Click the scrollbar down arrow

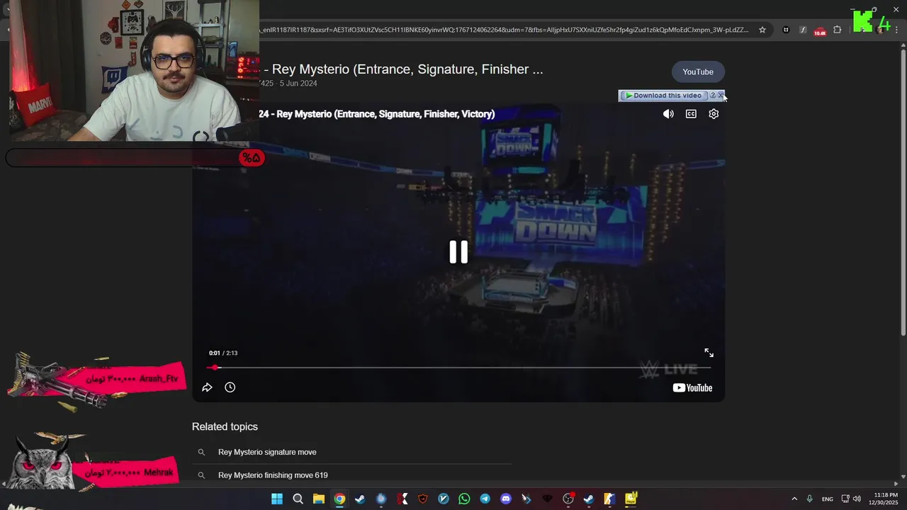click(x=902, y=477)
